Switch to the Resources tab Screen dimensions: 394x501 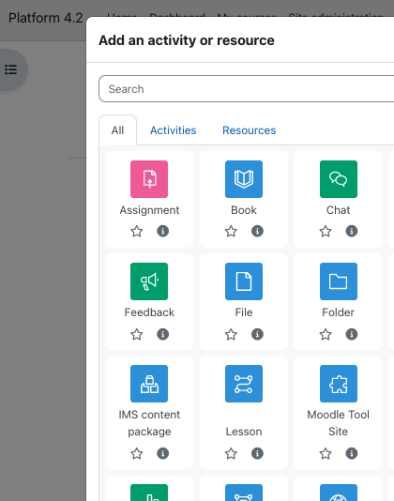click(x=250, y=130)
